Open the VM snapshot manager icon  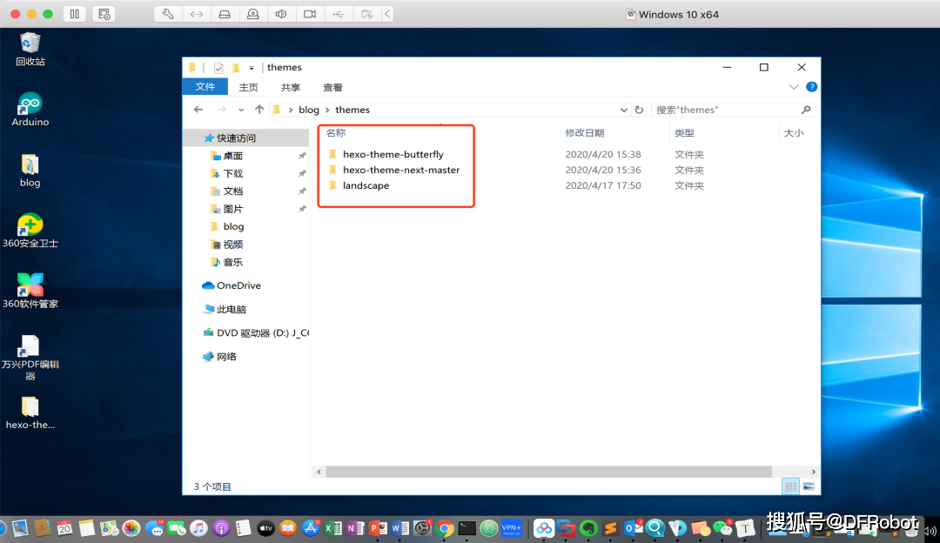[x=104, y=14]
